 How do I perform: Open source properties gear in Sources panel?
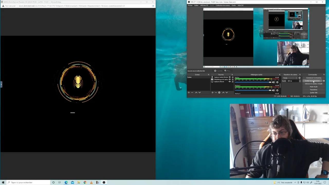coord(219,92)
